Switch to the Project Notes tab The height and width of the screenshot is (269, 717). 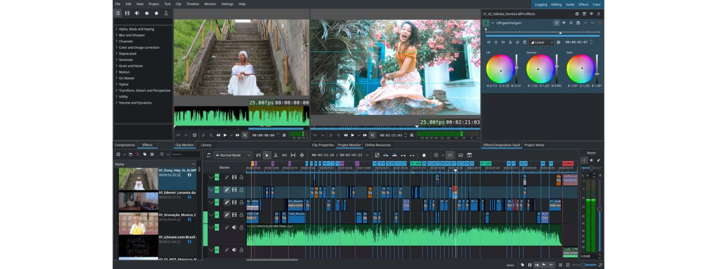534,145
